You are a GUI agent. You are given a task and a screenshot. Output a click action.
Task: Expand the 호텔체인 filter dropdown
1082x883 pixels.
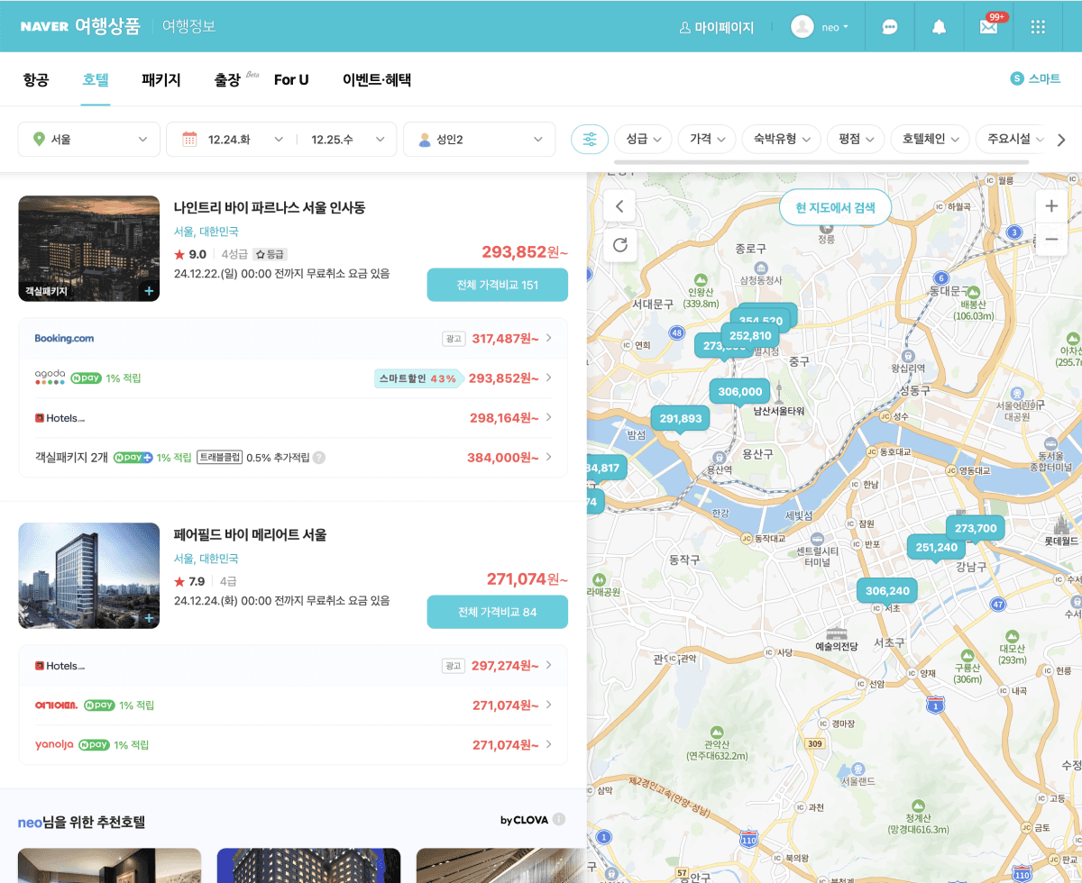point(930,140)
